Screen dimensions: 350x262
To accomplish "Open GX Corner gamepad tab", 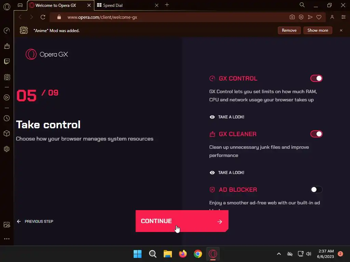I will 20,5.
